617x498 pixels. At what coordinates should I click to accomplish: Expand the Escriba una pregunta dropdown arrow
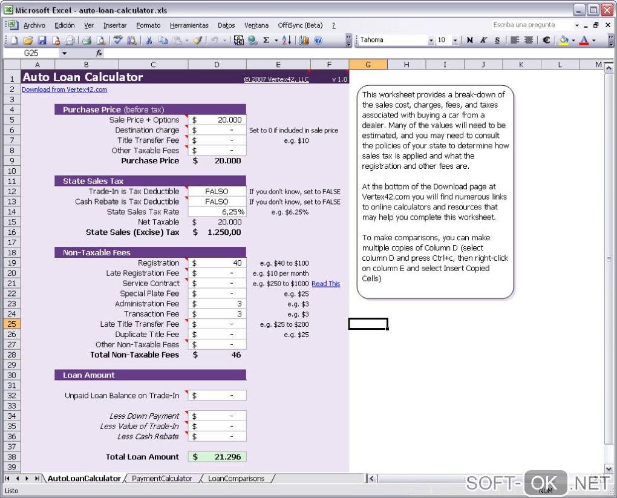[x=577, y=25]
